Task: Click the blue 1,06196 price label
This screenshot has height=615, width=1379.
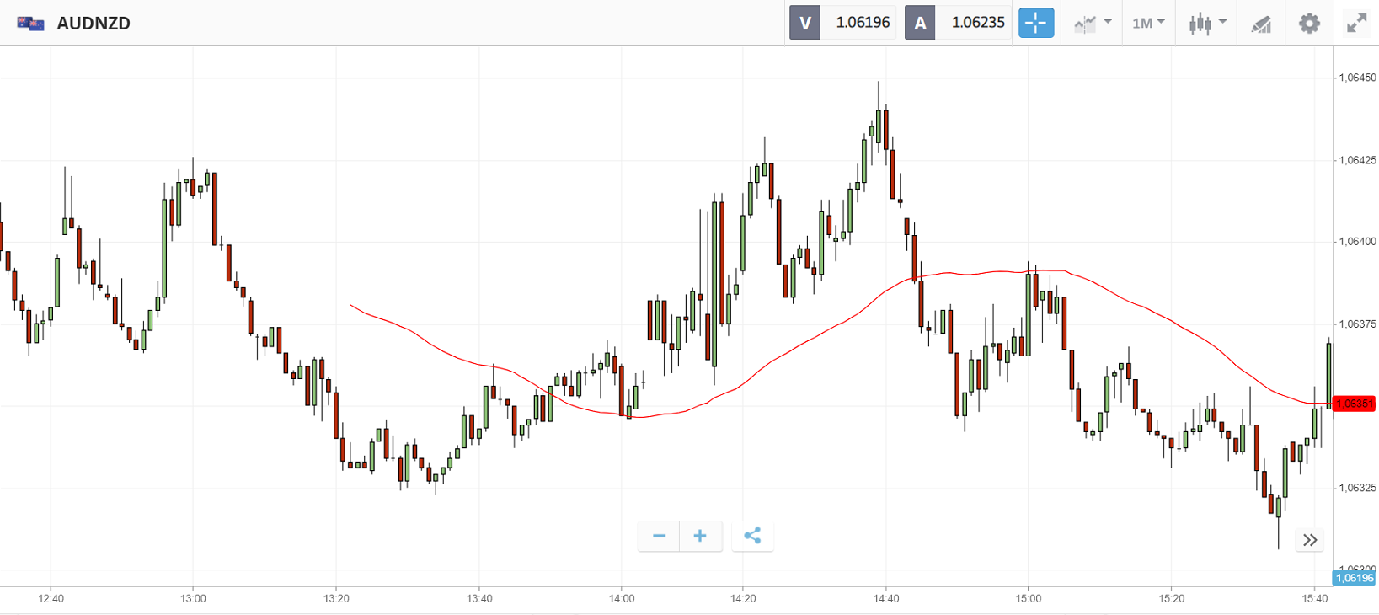Action: 1355,578
